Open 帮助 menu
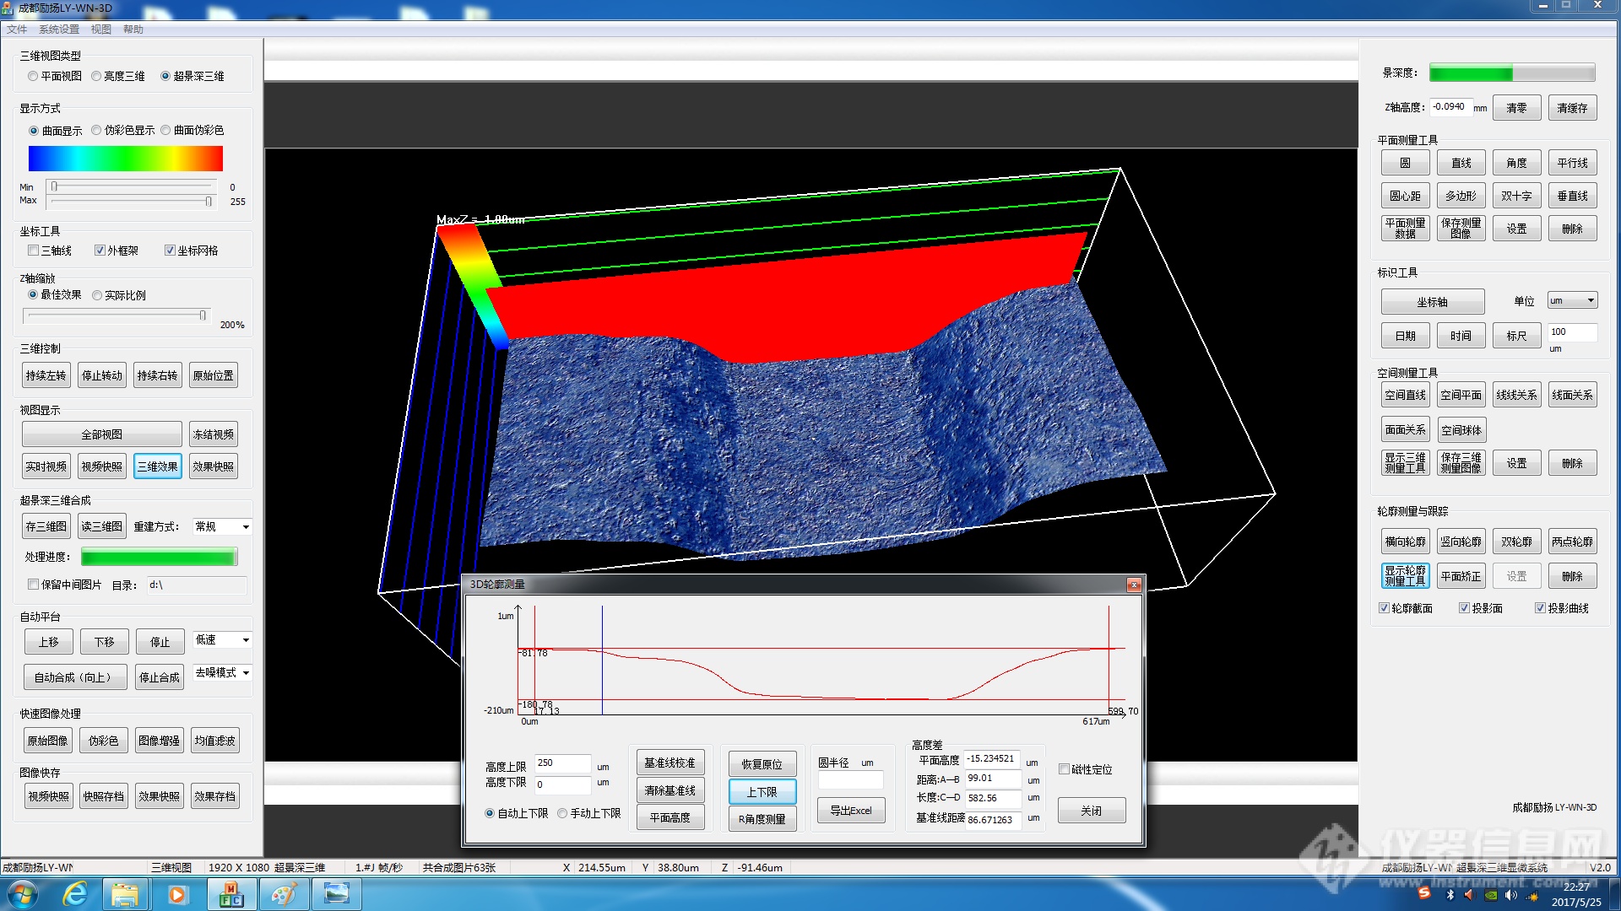The height and width of the screenshot is (911, 1621). point(133,30)
